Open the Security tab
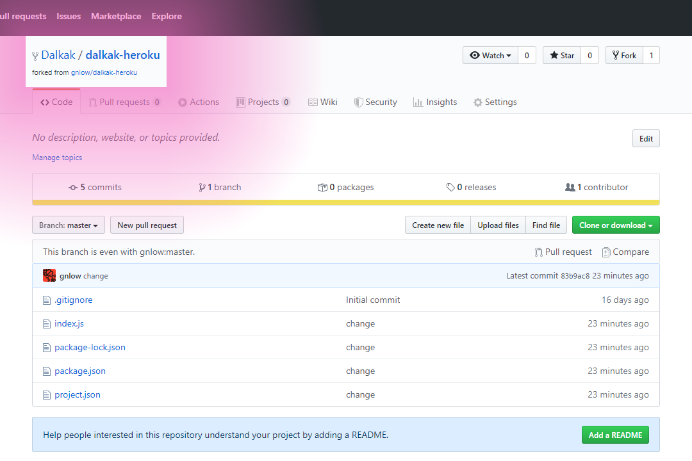The width and height of the screenshot is (692, 461). [375, 102]
